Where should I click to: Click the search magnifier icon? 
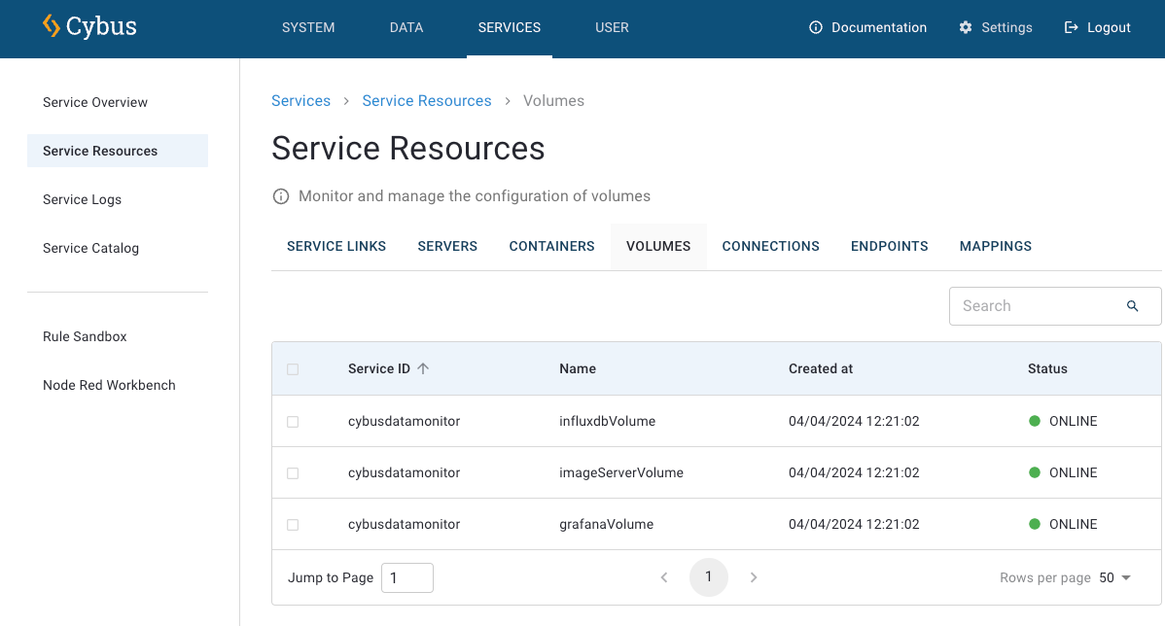click(1133, 306)
